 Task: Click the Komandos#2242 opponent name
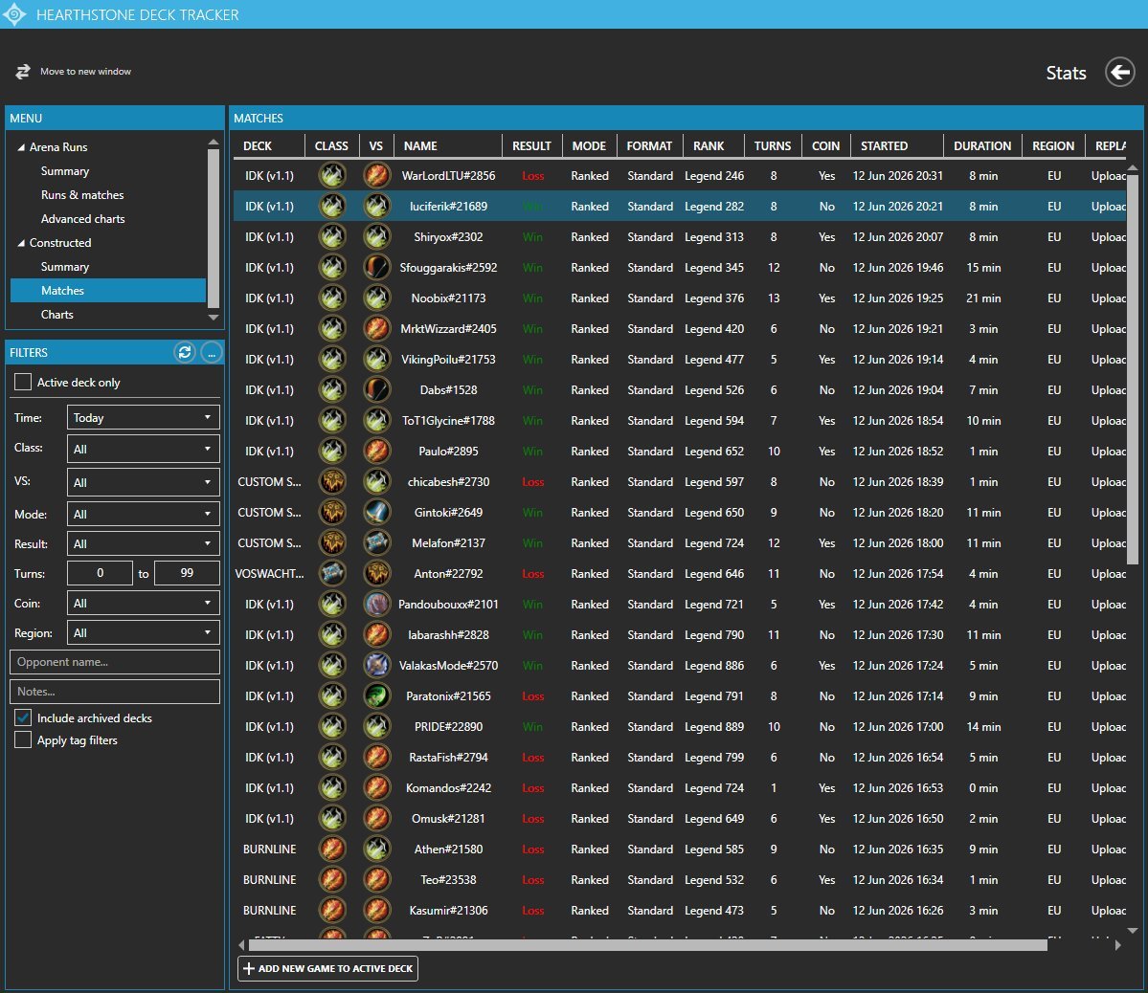(448, 788)
